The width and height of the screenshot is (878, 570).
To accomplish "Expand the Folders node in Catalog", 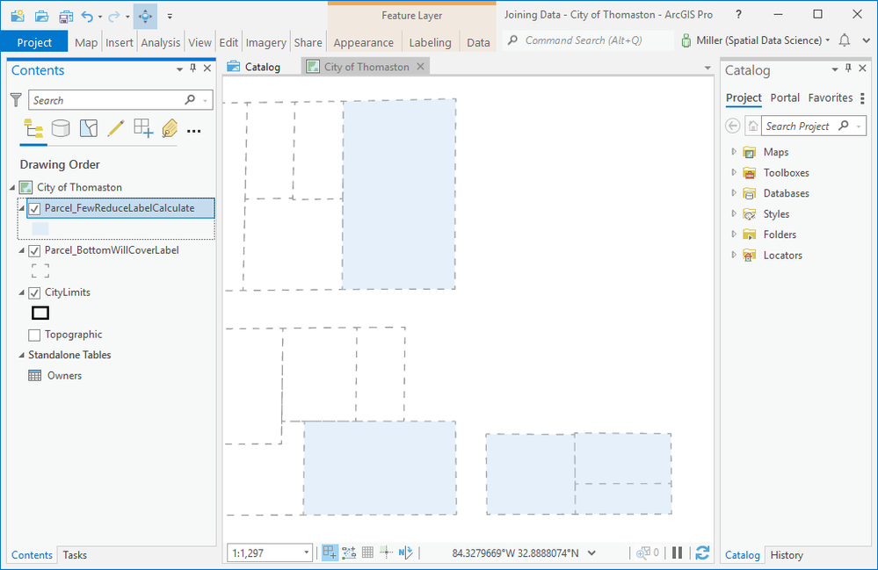I will pos(734,234).
